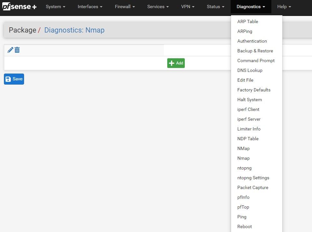Open the Status dropdown menu
312x232 pixels.
click(215, 7)
